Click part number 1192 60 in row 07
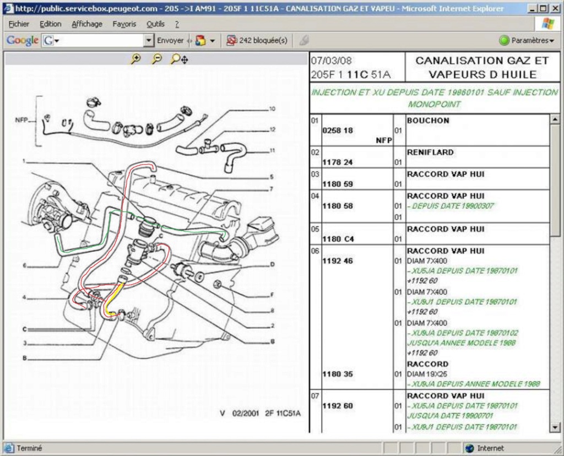The image size is (564, 456). [338, 406]
